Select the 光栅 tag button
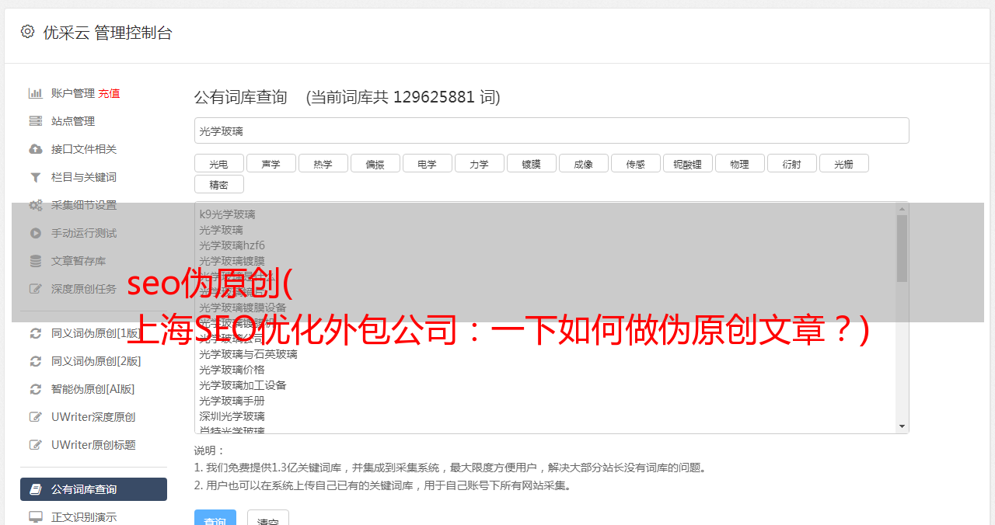 [843, 163]
